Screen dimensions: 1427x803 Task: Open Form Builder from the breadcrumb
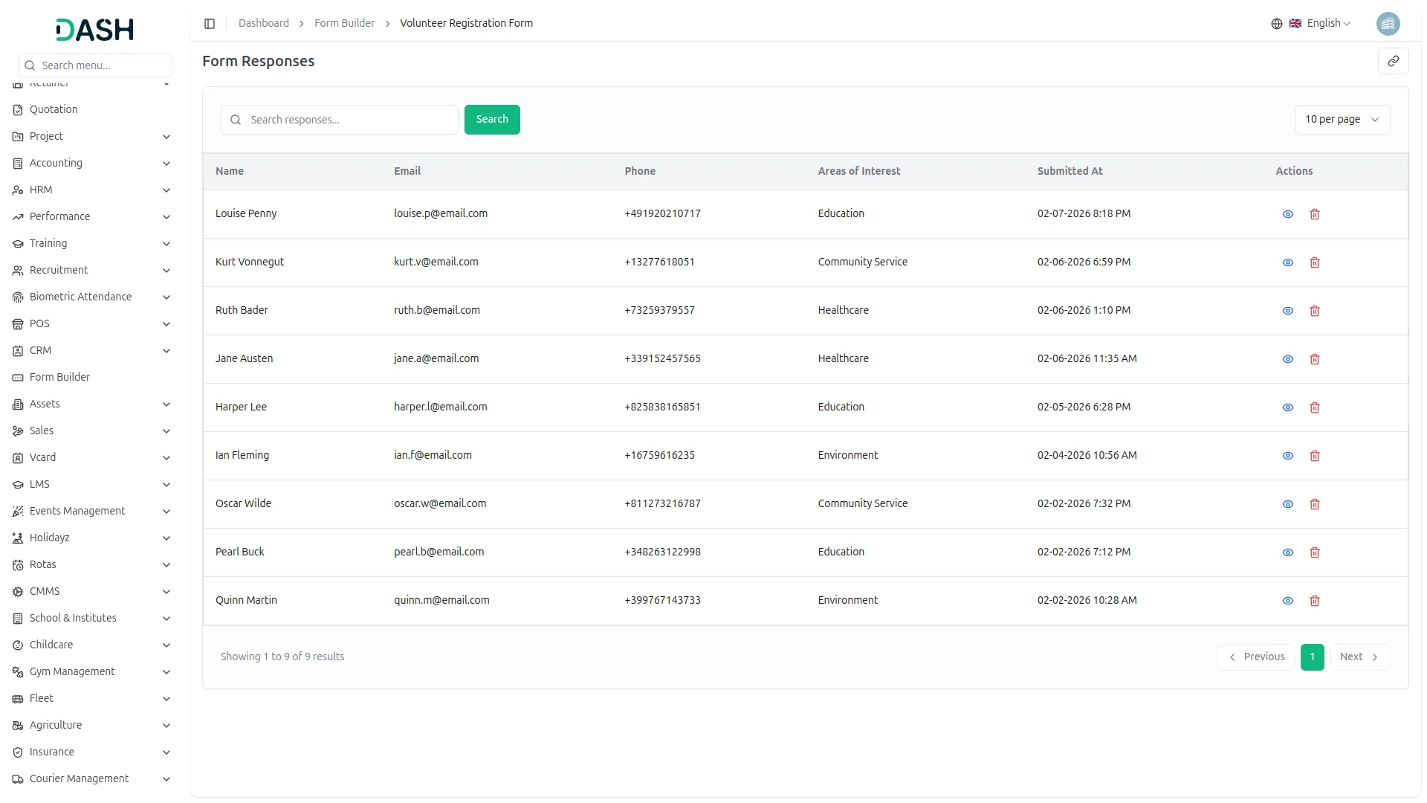(344, 23)
